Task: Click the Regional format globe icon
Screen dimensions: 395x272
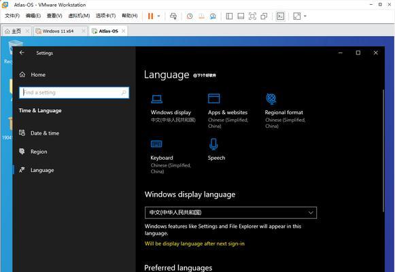Action: click(x=271, y=99)
